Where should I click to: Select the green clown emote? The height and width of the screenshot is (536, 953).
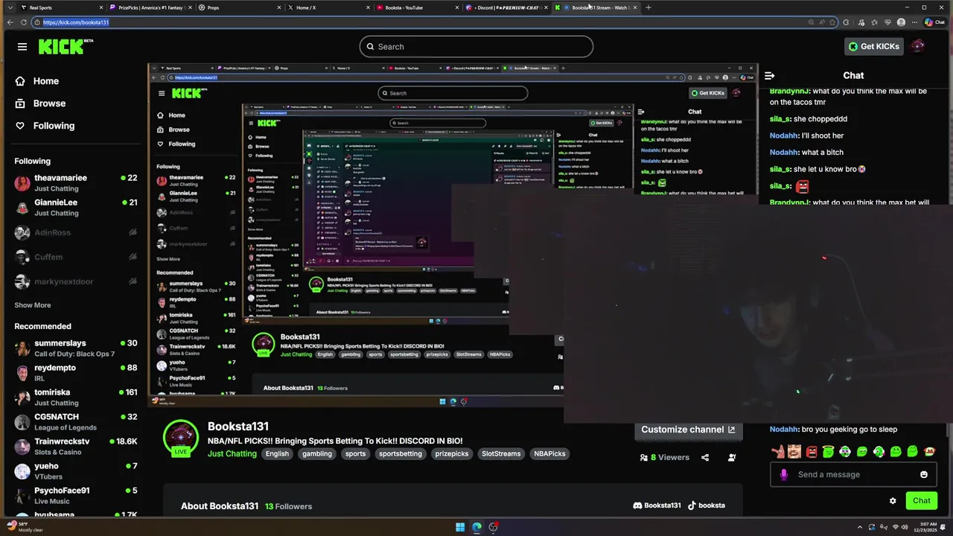(845, 451)
